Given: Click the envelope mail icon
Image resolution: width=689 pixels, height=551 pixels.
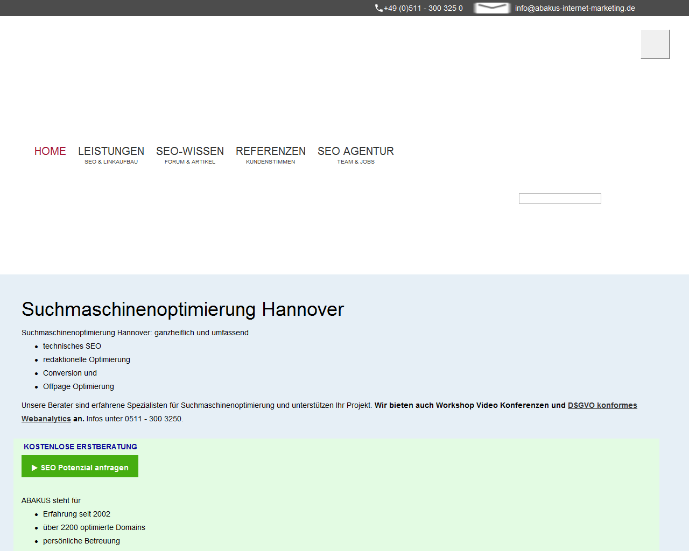Looking at the screenshot, I should [492, 8].
